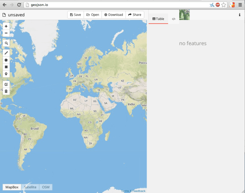Select the draw polyline tool
This screenshot has width=245, height=193.
click(6, 53)
